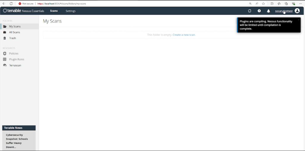Add page to favorites with star icon
Screen dimensions: 305x151
[x=263, y=4]
